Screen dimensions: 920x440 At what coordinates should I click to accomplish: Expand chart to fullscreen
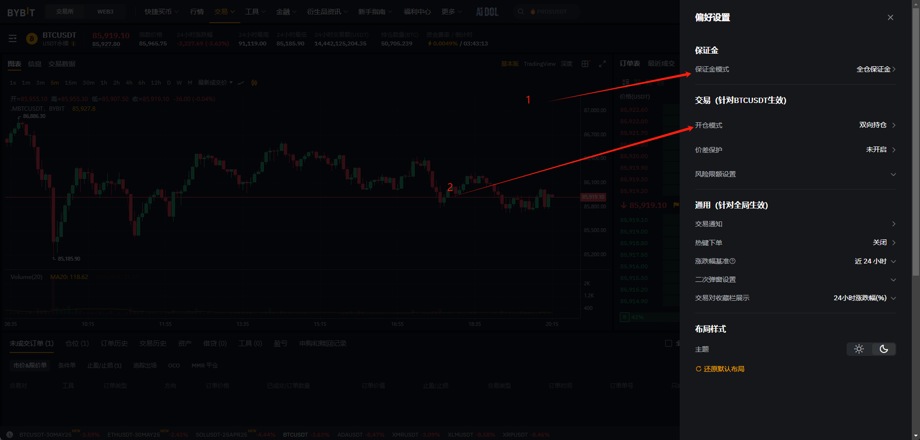click(x=602, y=64)
